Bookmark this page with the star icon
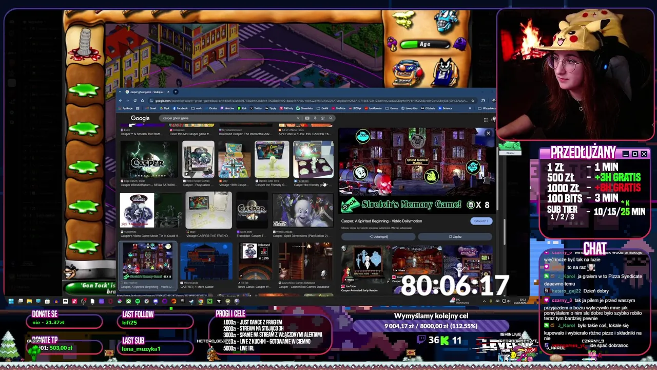The width and height of the screenshot is (657, 370). [x=473, y=101]
